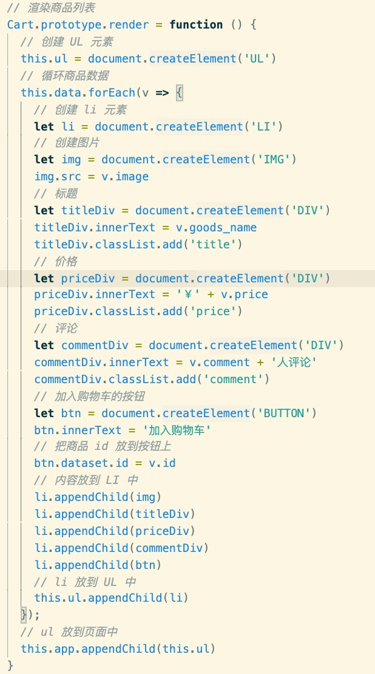This screenshot has height=674, width=375.
Task: Click the closing '});' of the forEach
Action: pyautogui.click(x=30, y=615)
